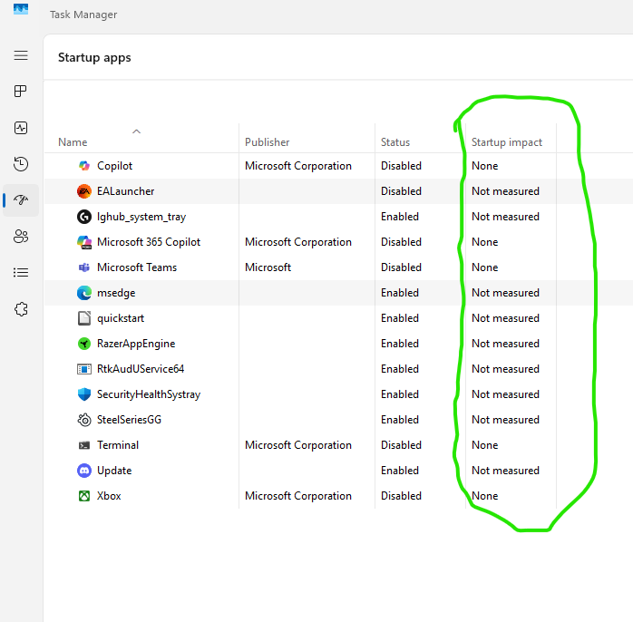633x622 pixels.
Task: Click Microsoft Corporation publisher for Xbox
Action: (298, 496)
